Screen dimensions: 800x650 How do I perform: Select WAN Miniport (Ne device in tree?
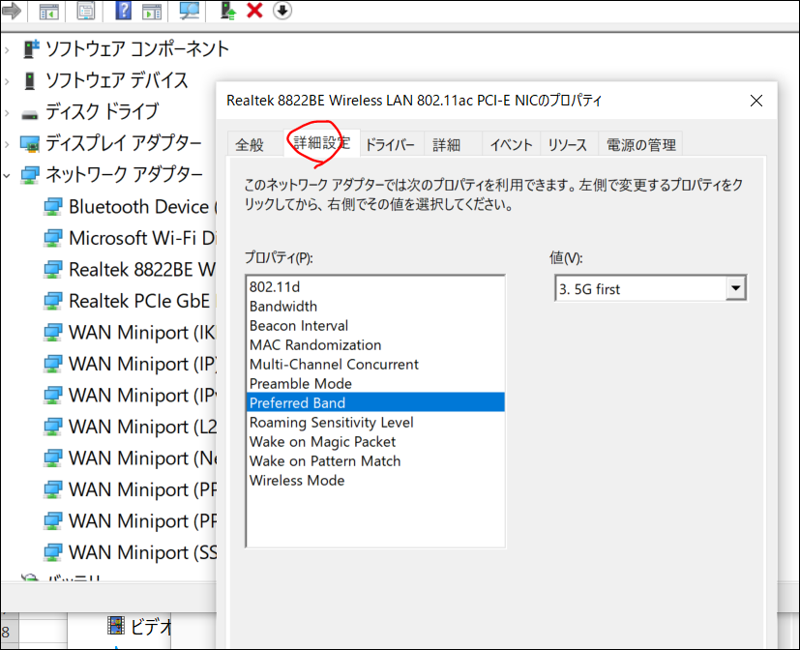click(x=142, y=458)
